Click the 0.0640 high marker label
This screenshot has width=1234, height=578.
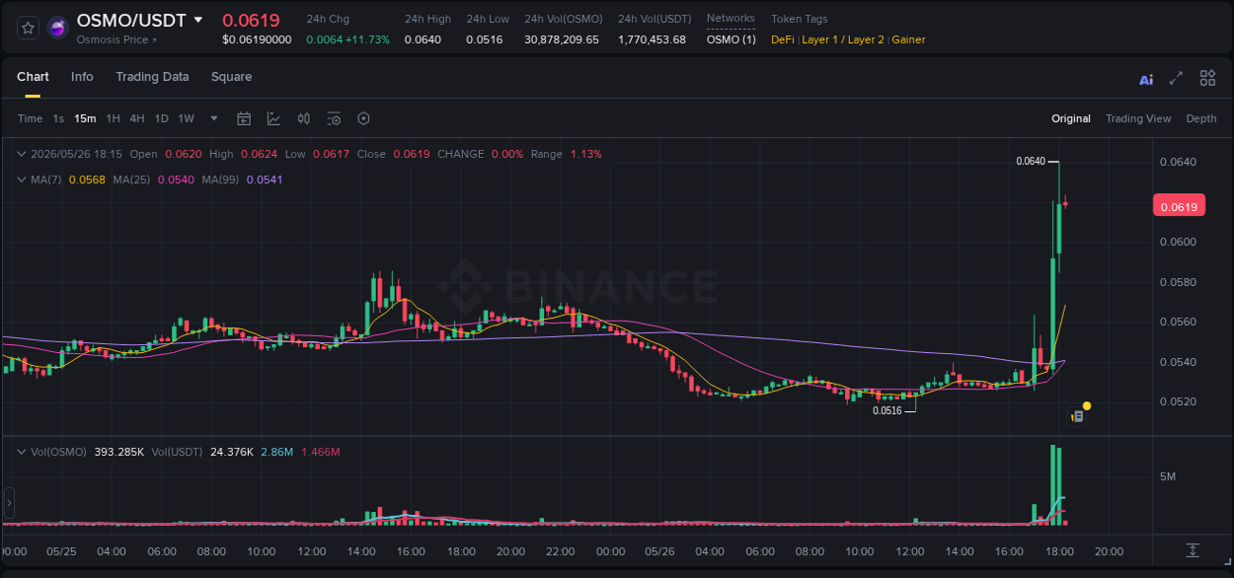(x=1031, y=161)
